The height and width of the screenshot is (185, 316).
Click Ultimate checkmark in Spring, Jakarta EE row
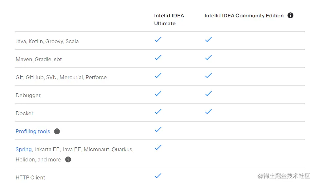pyautogui.click(x=158, y=148)
